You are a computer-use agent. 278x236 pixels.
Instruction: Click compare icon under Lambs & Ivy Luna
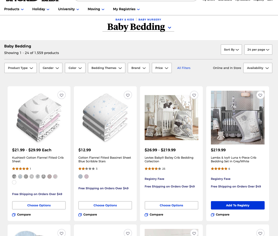click(x=212, y=215)
